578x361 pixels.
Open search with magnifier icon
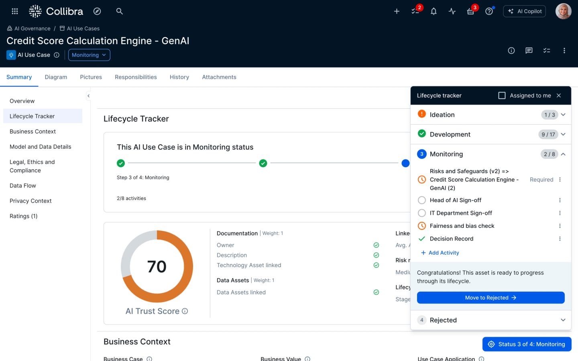tap(119, 11)
